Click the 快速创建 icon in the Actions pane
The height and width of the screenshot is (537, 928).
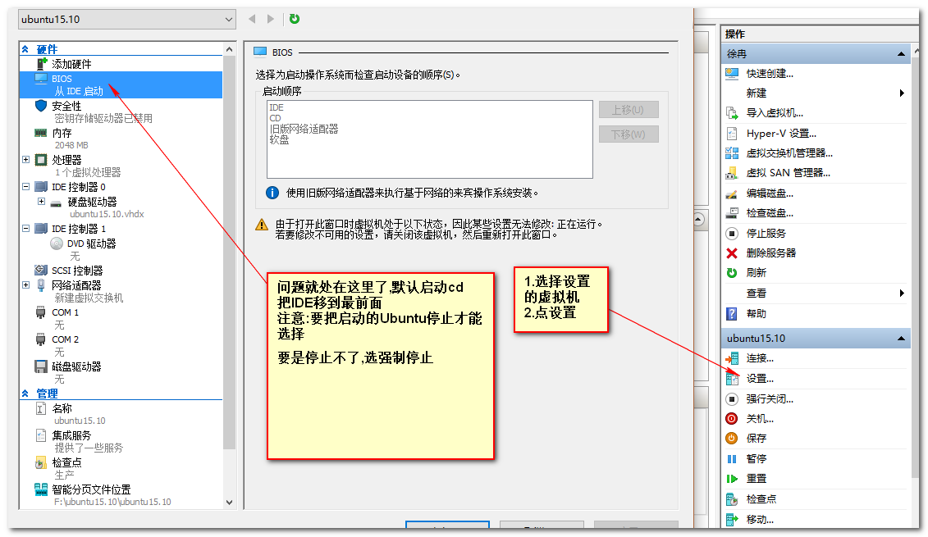732,73
